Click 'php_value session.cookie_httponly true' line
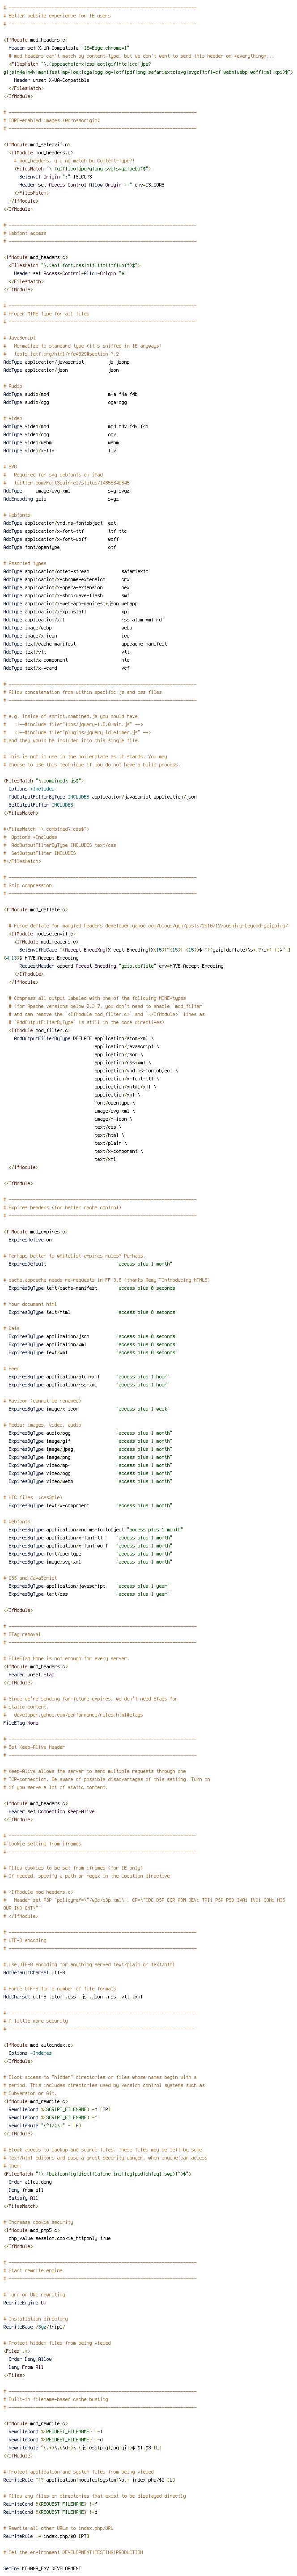This screenshot has height=2576, width=297. click(61, 2237)
